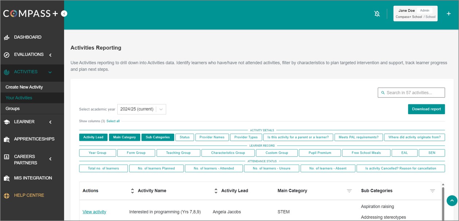Click the Sub Categories column filter icon
The image size is (459, 221).
[432, 191]
